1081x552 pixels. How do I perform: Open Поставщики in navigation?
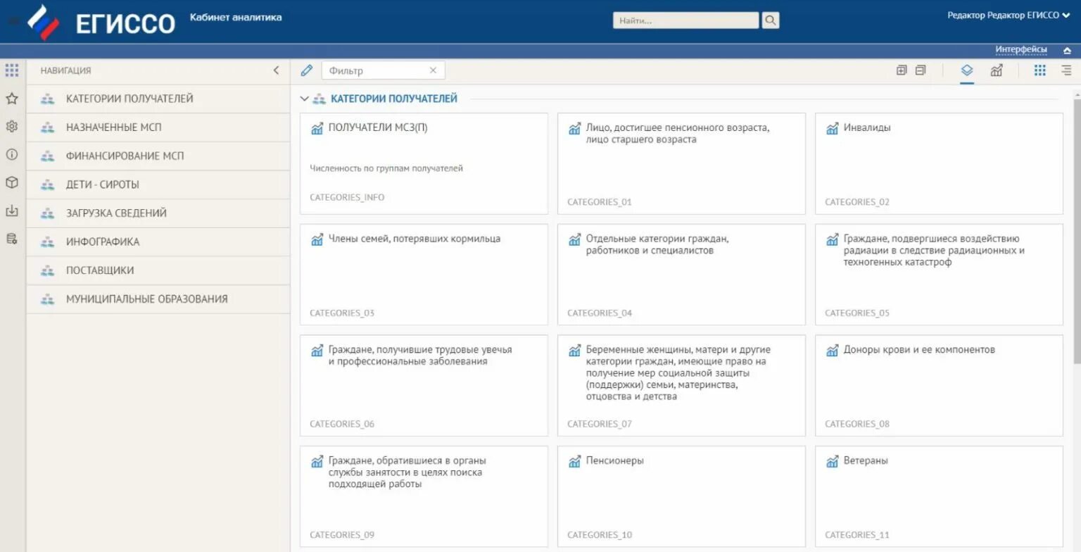[158, 270]
